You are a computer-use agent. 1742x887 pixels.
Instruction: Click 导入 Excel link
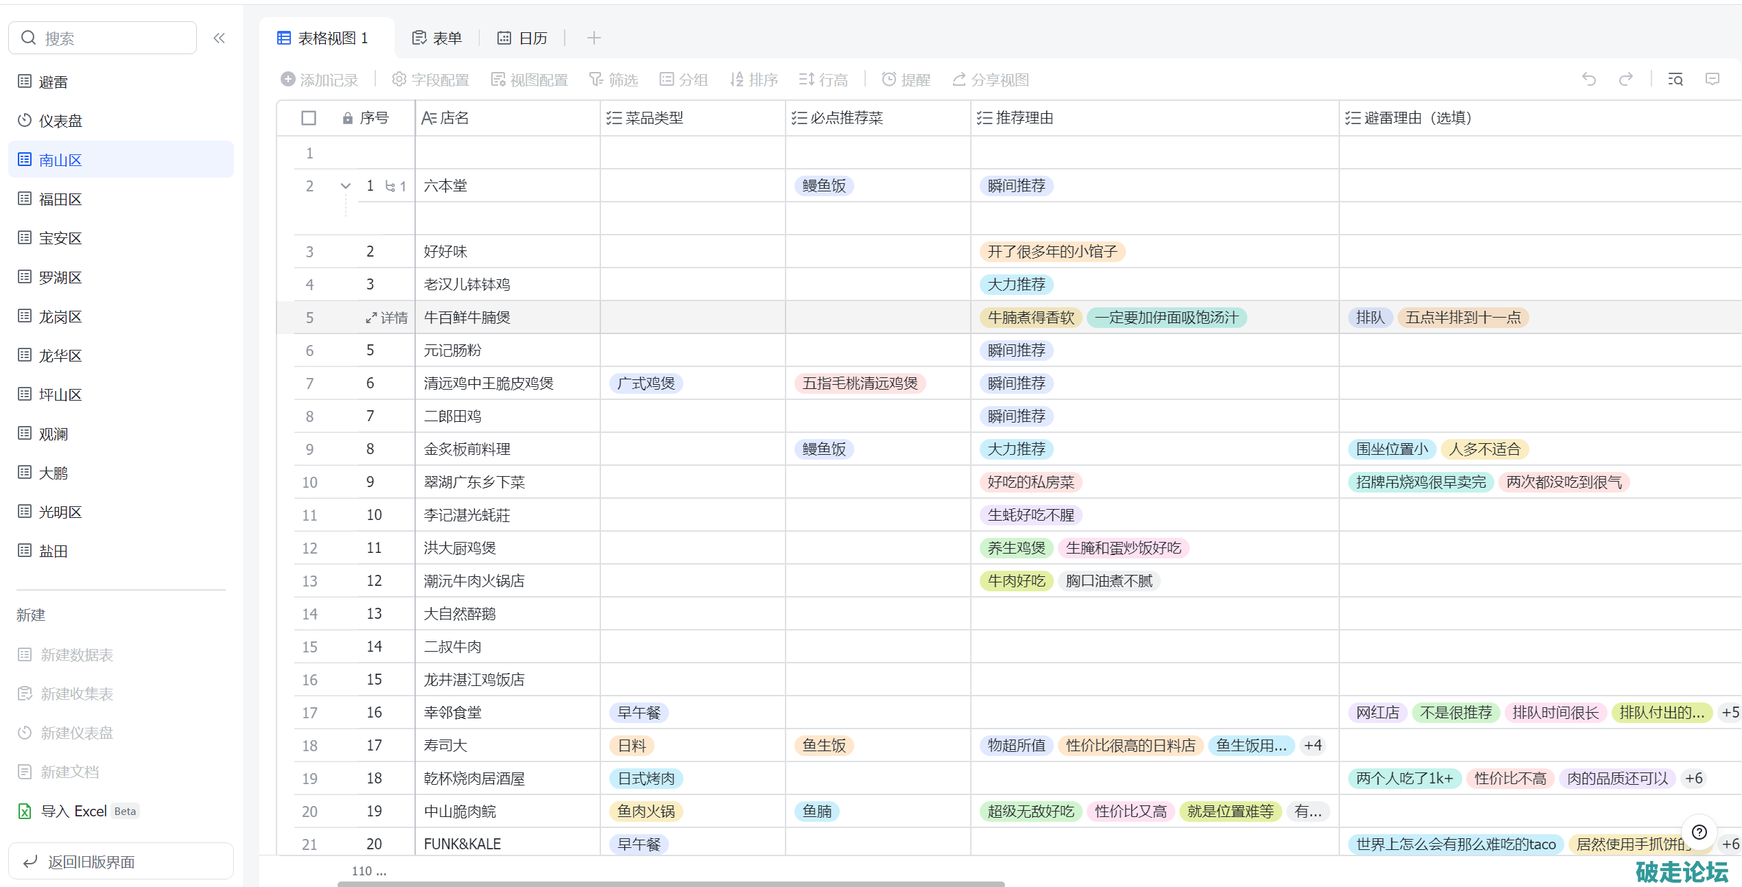73,811
